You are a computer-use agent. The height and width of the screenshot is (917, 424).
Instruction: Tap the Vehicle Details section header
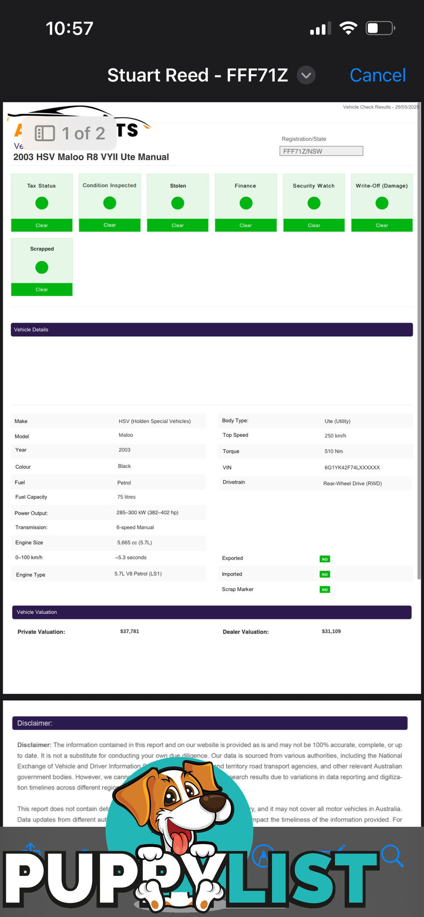212,330
